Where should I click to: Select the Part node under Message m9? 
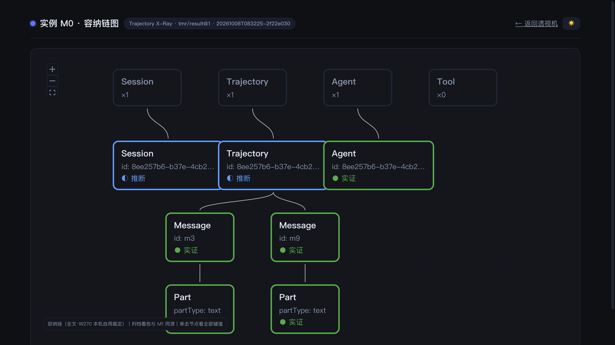pos(305,309)
